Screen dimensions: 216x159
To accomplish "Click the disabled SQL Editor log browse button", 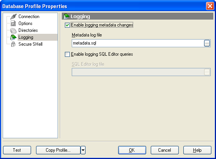I will pos(207,72).
